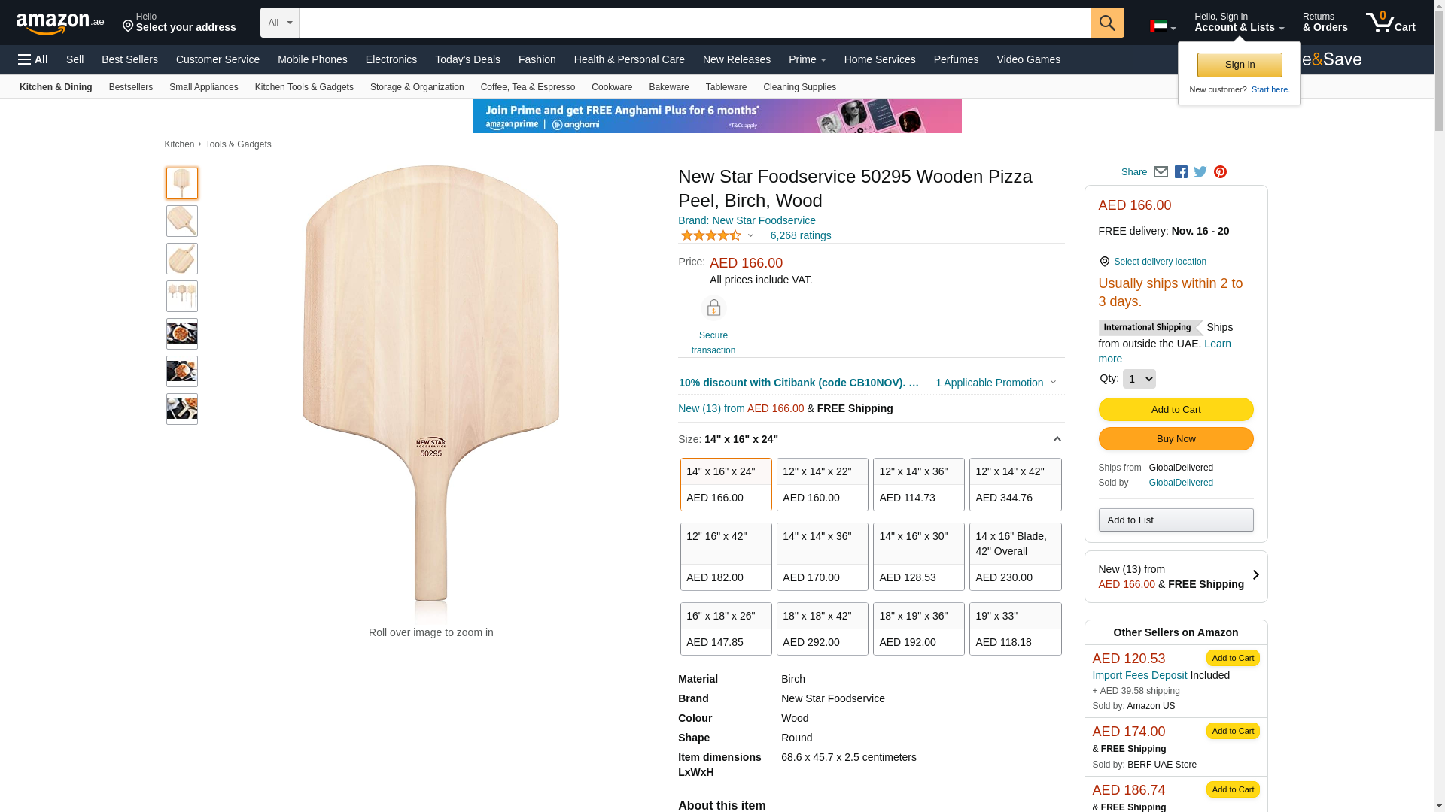Open Brand: New Star Foodservice link
Viewport: 1445px width, 812px height.
click(747, 220)
